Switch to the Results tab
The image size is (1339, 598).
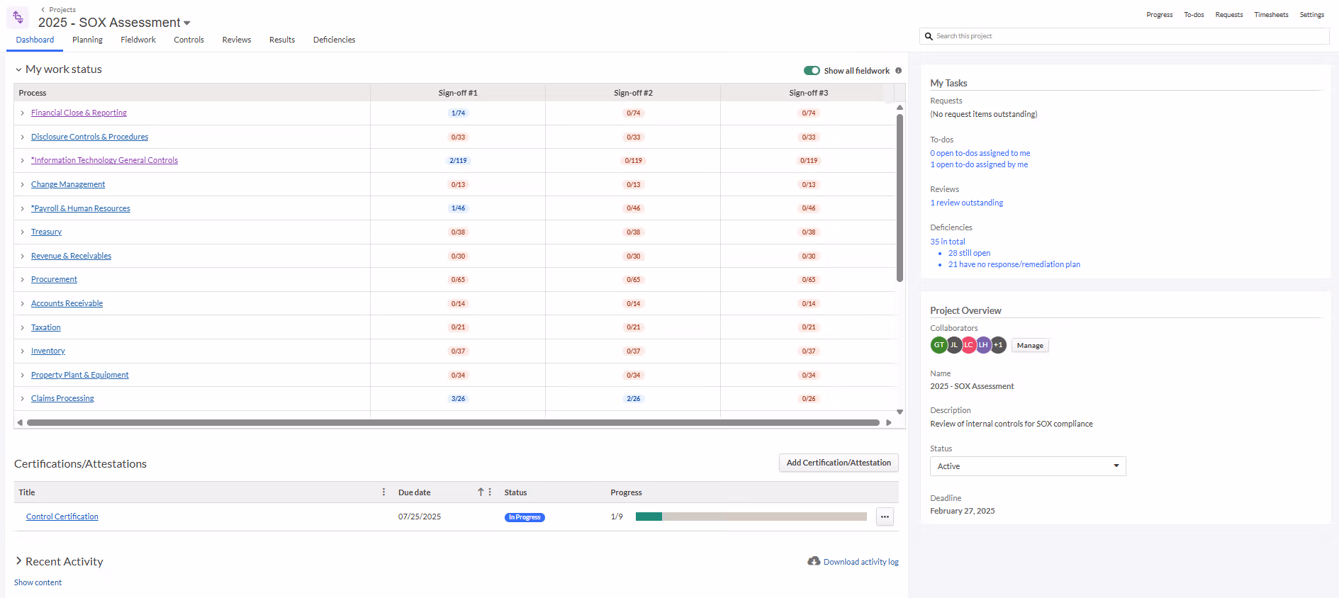pyautogui.click(x=282, y=40)
